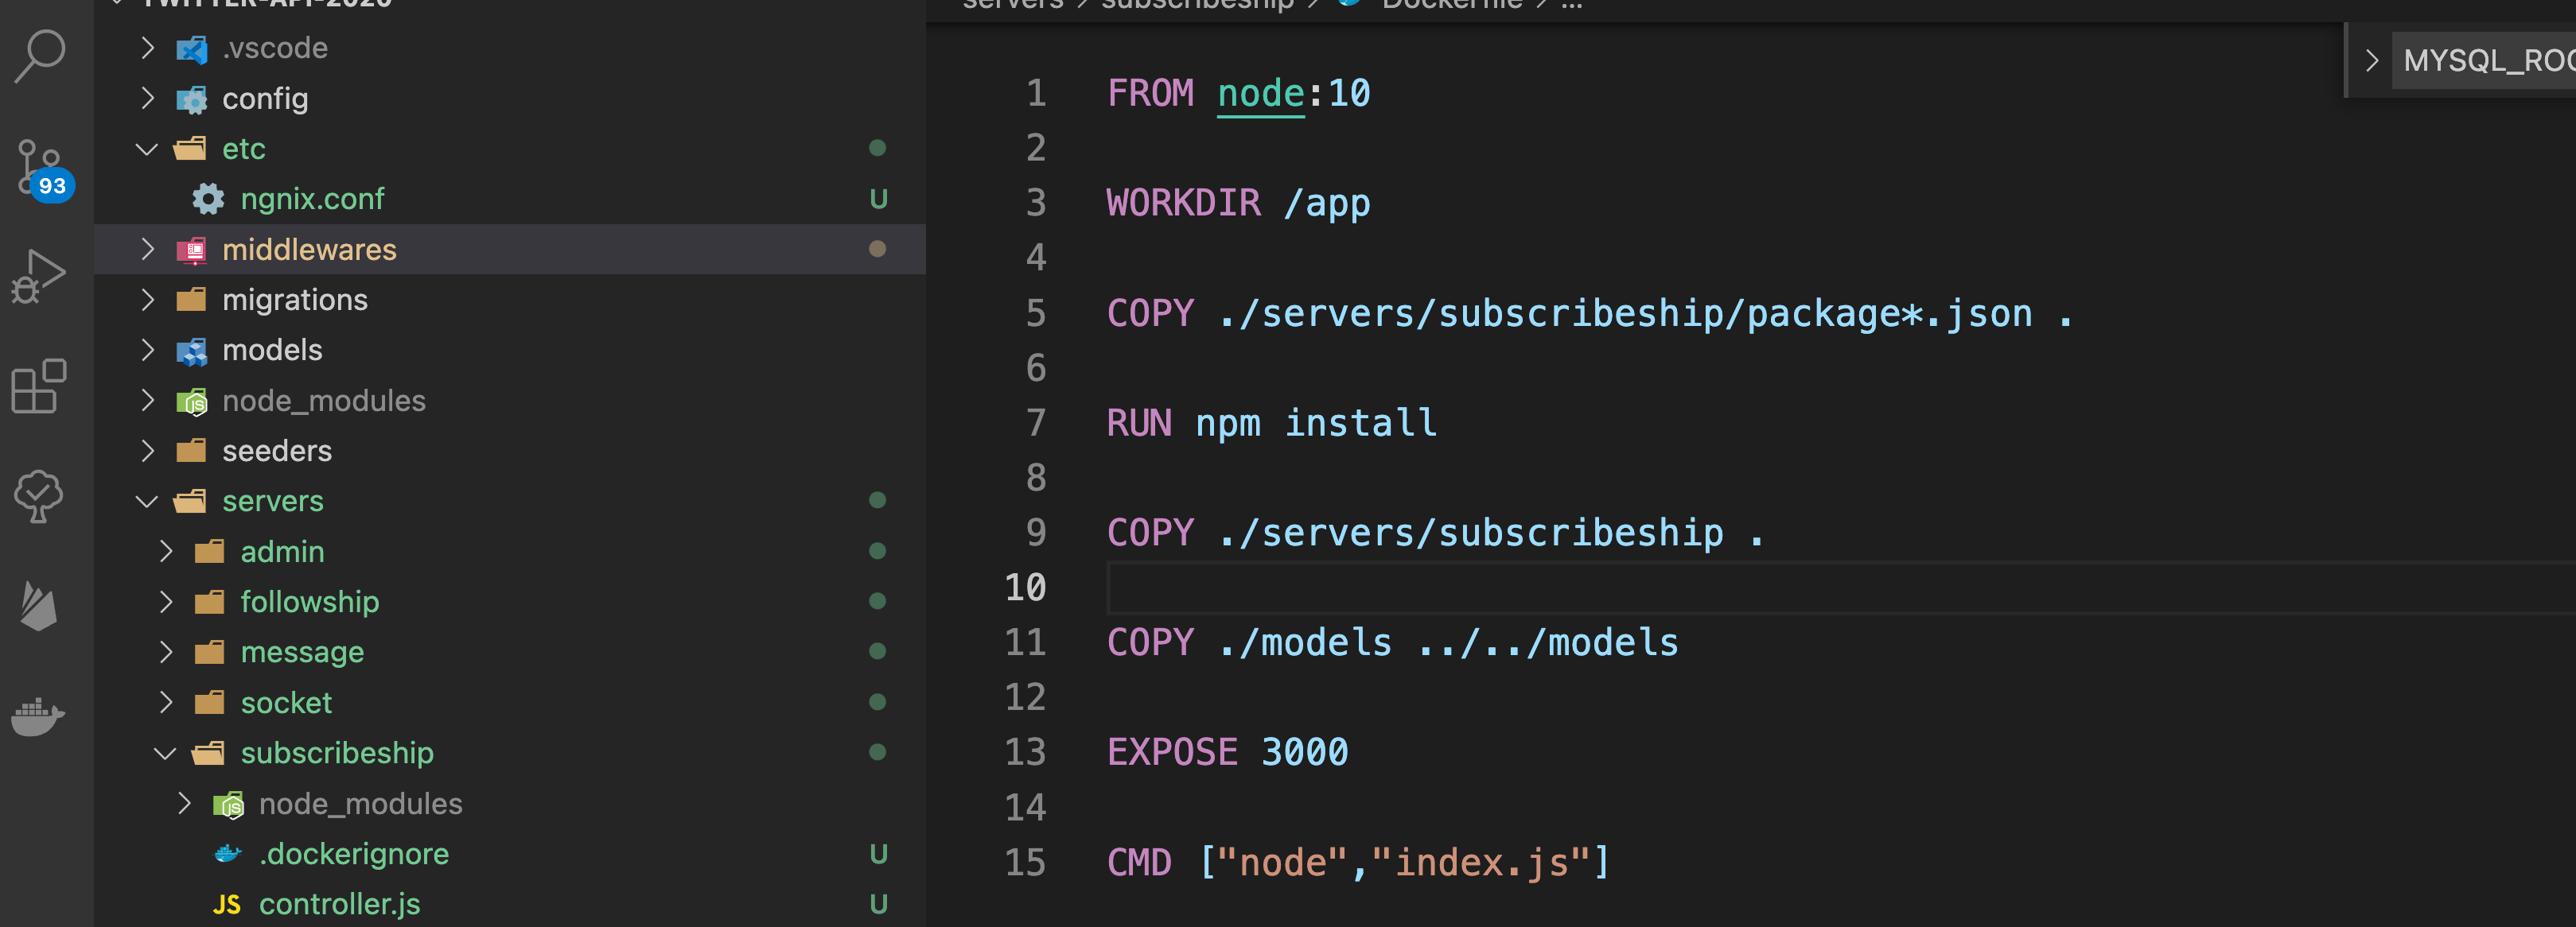Click the node_modules icon under subscribeship
Image resolution: width=2576 pixels, height=927 pixels.
coord(228,804)
